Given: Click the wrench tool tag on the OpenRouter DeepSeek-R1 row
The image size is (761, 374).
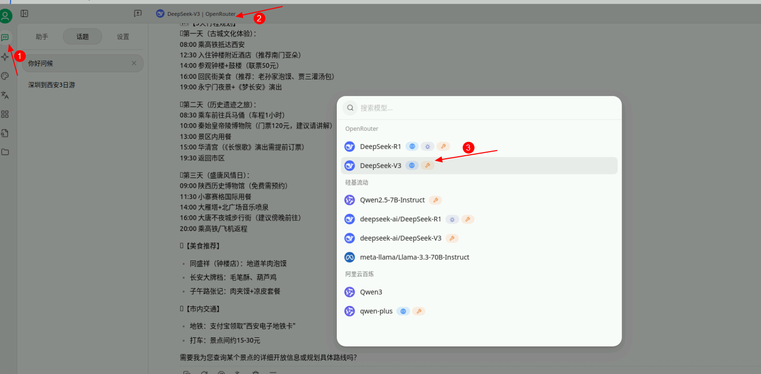Looking at the screenshot, I should coord(443,147).
